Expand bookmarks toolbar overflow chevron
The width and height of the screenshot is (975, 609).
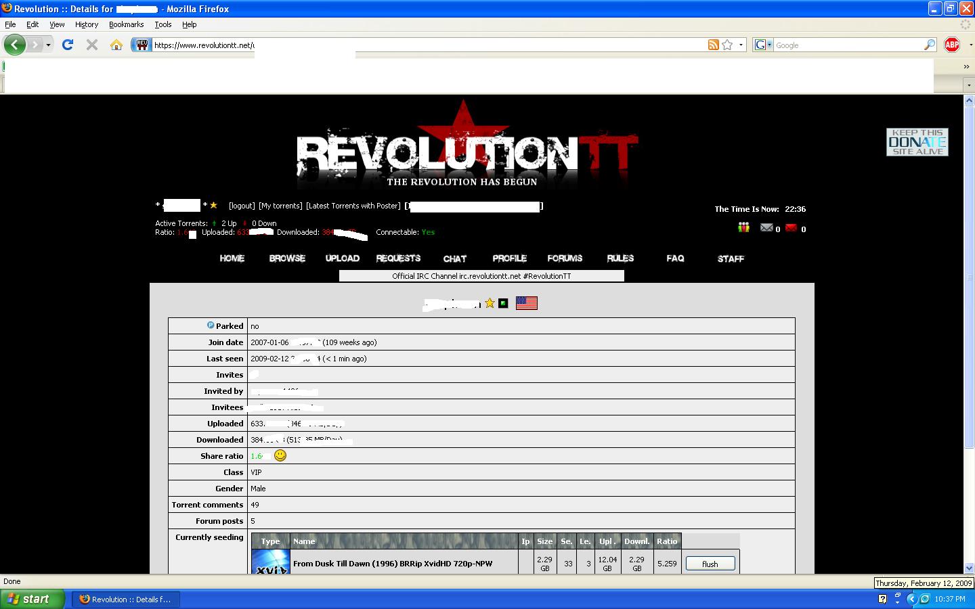966,66
